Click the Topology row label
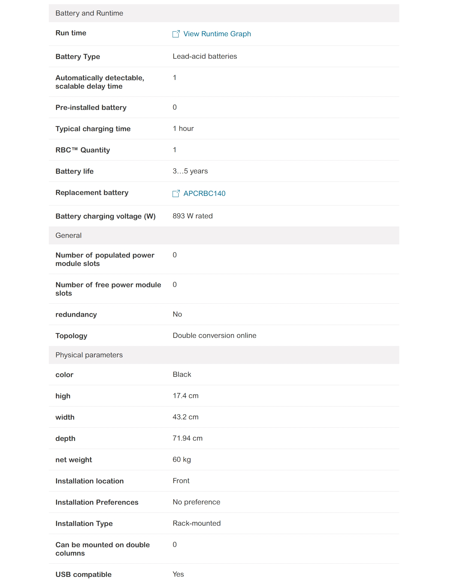Viewport: 461px width, 579px height. click(x=71, y=336)
